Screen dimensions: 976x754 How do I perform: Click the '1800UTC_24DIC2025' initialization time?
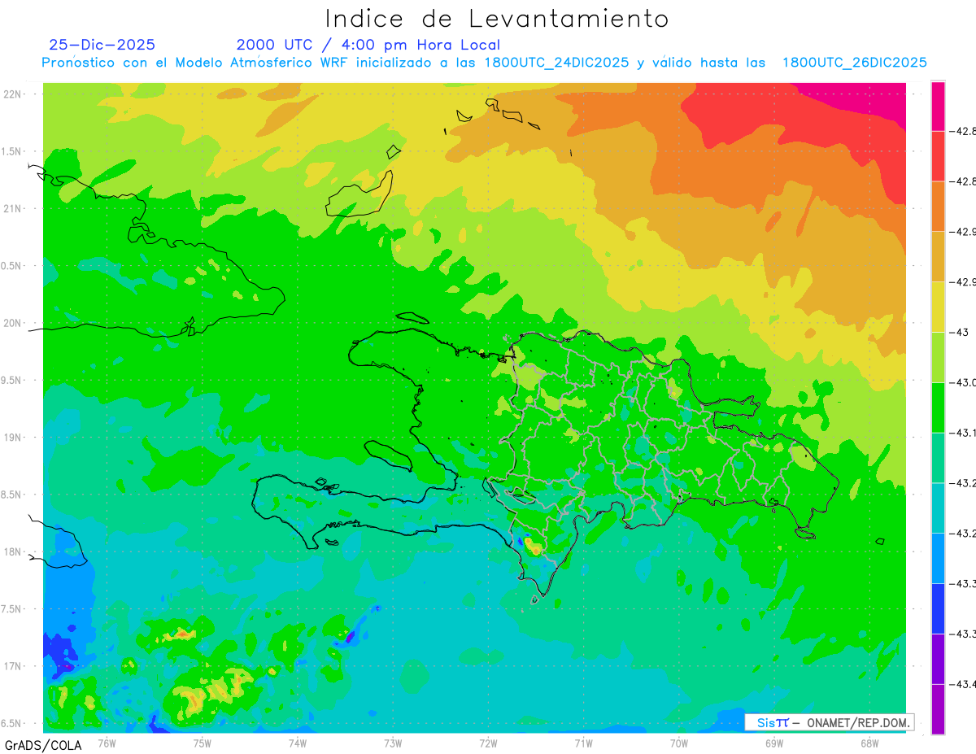click(556, 63)
